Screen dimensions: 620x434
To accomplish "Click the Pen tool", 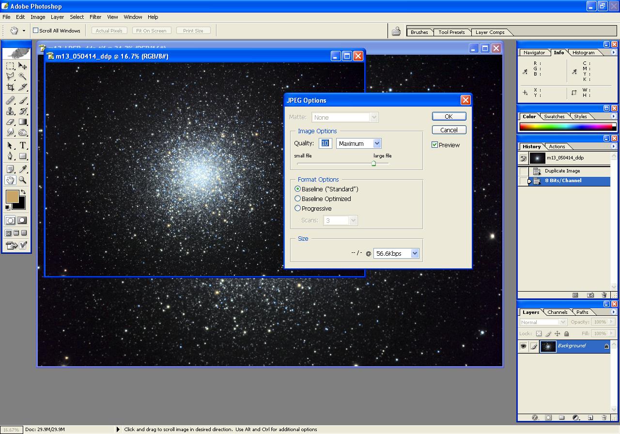I will pyautogui.click(x=10, y=156).
